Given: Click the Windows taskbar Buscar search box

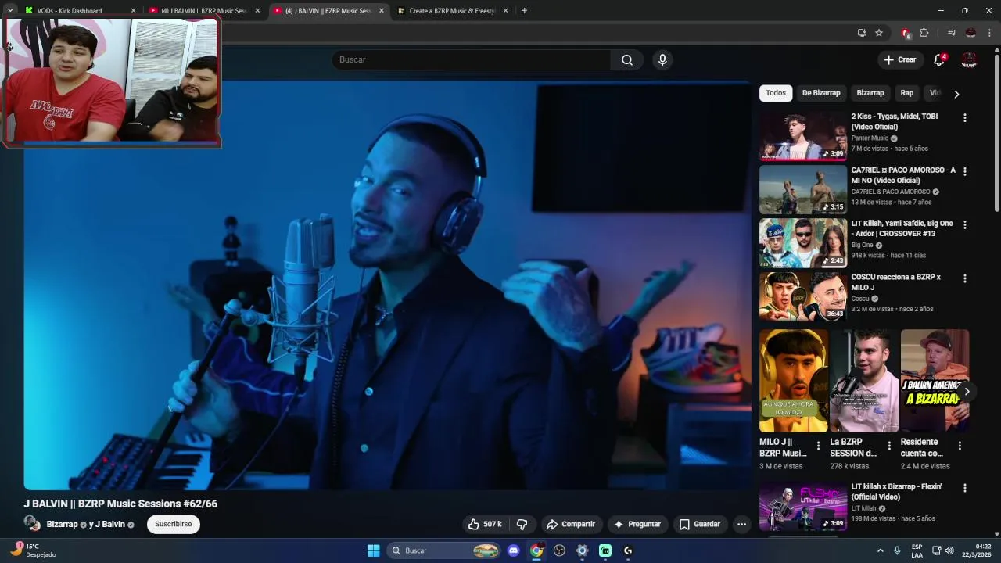Looking at the screenshot, I should (444, 550).
